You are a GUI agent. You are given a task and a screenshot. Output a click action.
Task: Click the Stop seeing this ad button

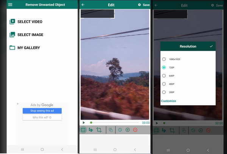click(x=42, y=111)
